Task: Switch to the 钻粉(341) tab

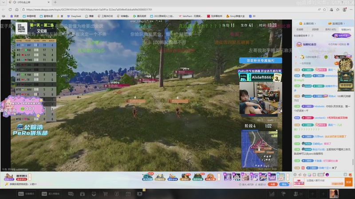Action: click(x=346, y=29)
